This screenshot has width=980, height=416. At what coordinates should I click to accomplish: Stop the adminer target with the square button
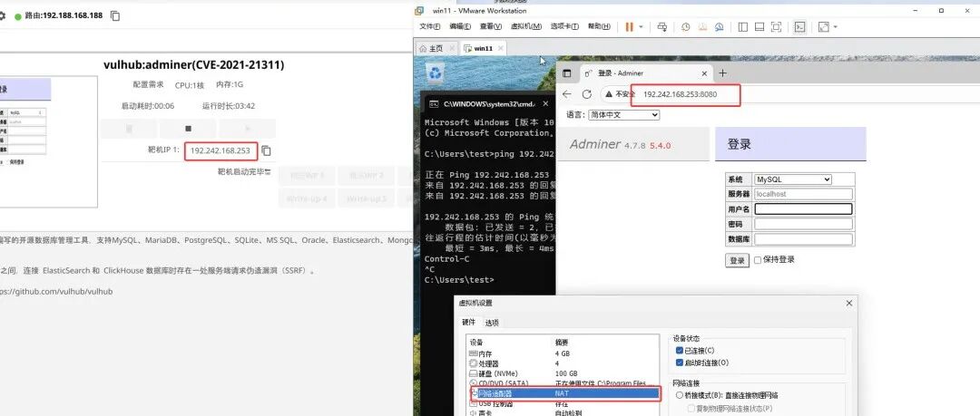(188, 129)
